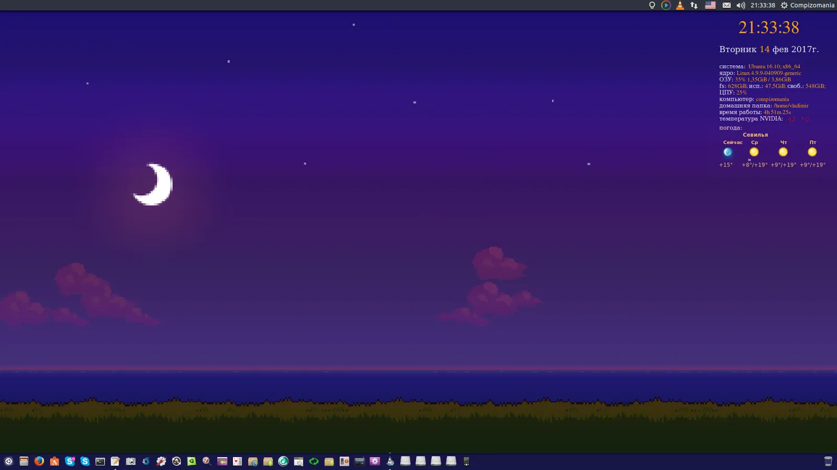837x470 pixels.
Task: Click the 'Чт' forecast sun icon
Action: pyautogui.click(x=783, y=152)
